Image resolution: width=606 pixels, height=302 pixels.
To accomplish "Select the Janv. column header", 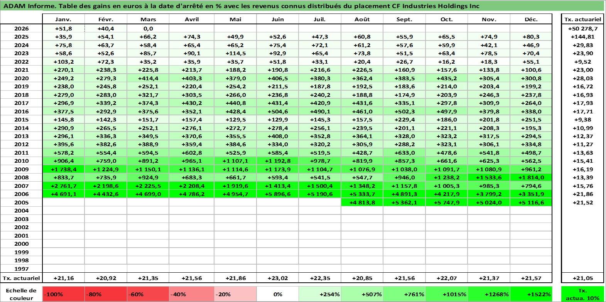I will coord(63,19).
